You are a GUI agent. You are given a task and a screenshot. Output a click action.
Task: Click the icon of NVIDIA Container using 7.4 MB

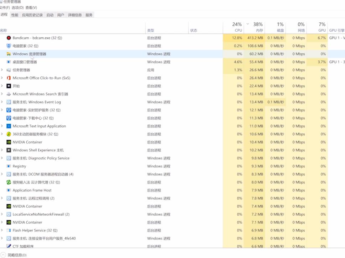(x=9, y=206)
